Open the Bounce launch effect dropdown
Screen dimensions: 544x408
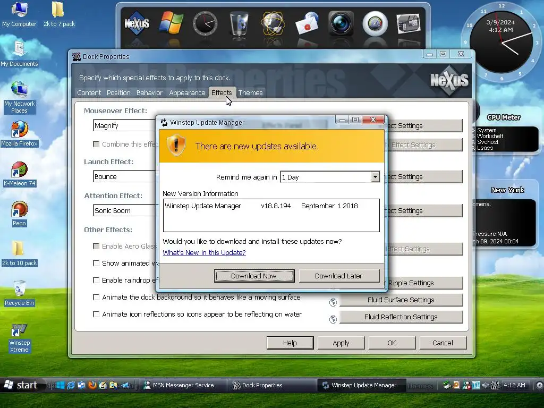124,176
